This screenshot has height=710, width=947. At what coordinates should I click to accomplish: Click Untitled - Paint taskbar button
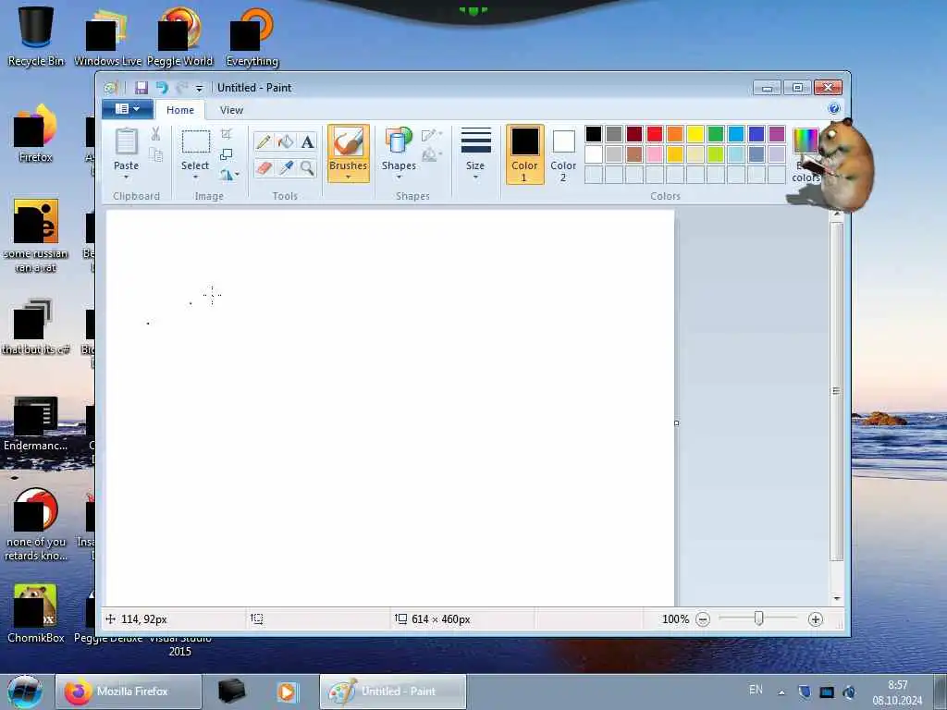click(x=392, y=692)
